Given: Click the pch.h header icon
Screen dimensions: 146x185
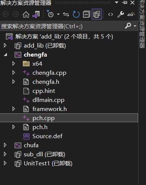Looking at the screenshot, I should click(x=26, y=127).
